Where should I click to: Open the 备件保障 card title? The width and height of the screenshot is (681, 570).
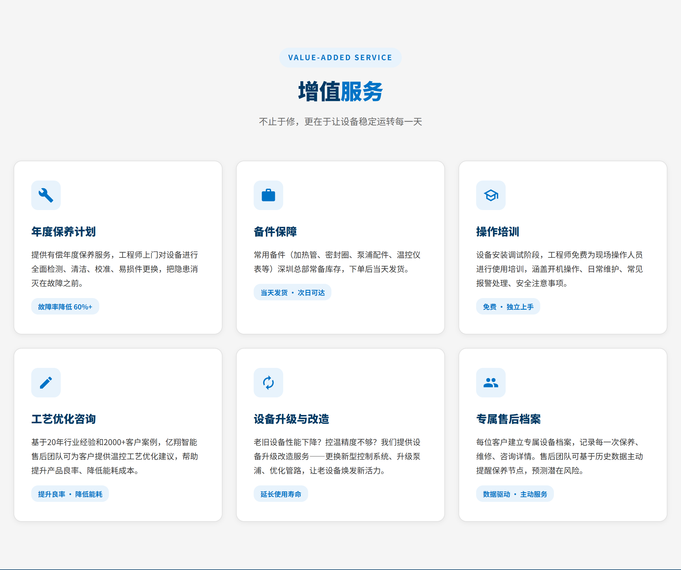pos(275,232)
